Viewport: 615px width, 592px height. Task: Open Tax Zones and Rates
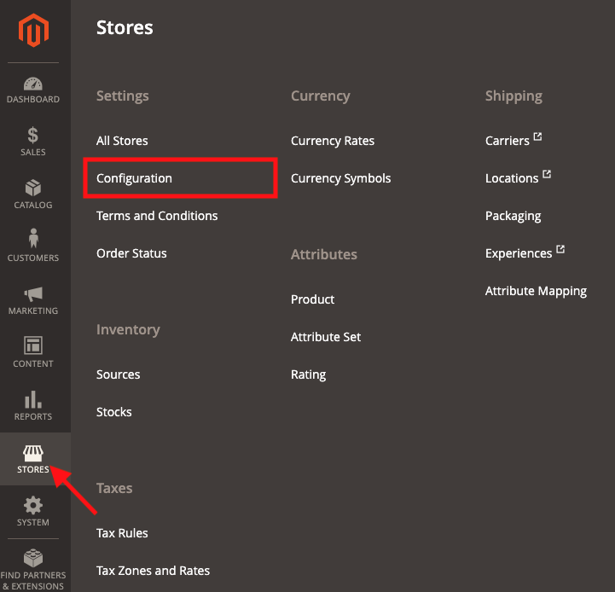(x=153, y=571)
